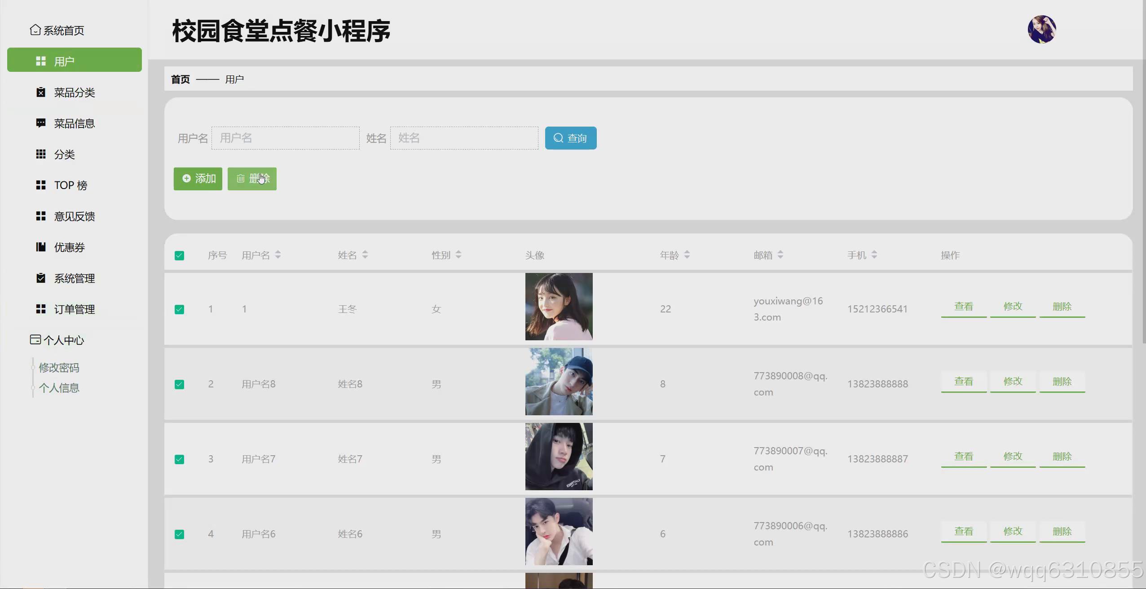Click the batch 删除 button above table
Viewport: 1146px width, 589px height.
pos(252,179)
